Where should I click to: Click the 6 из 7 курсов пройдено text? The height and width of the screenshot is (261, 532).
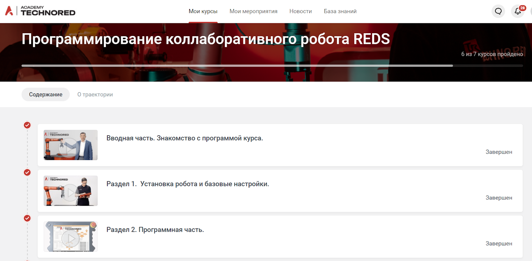tap(492, 54)
